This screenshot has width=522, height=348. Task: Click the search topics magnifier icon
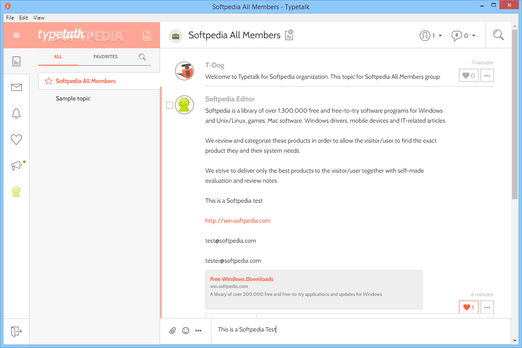coord(142,57)
